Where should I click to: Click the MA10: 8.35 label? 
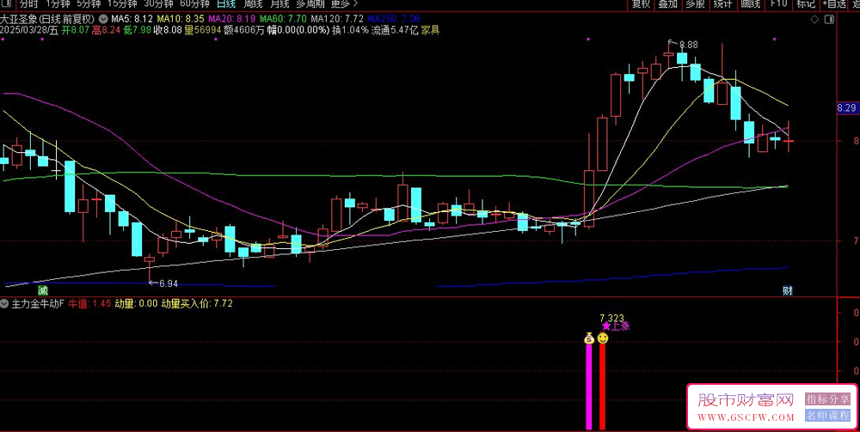click(x=182, y=19)
